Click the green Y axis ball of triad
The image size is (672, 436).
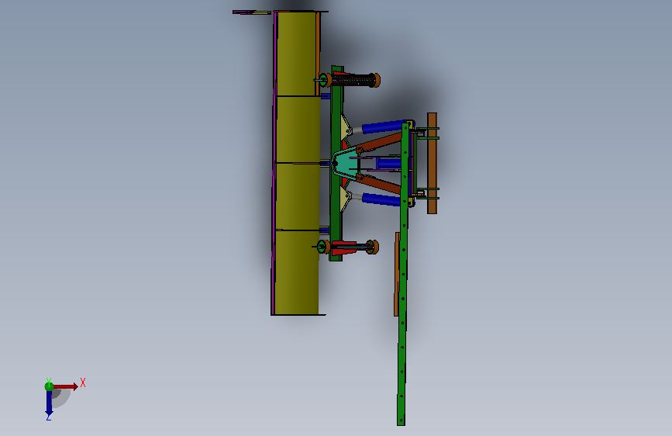click(x=49, y=386)
